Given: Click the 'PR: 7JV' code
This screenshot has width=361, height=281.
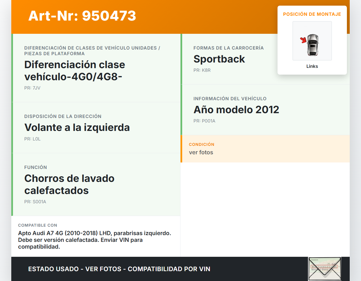Looking at the screenshot, I should pos(32,88).
